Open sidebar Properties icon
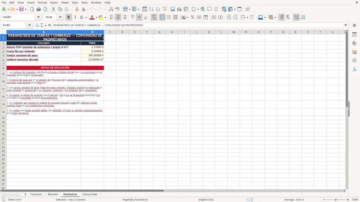The width and height of the screenshot is (360, 202). tap(354, 35)
